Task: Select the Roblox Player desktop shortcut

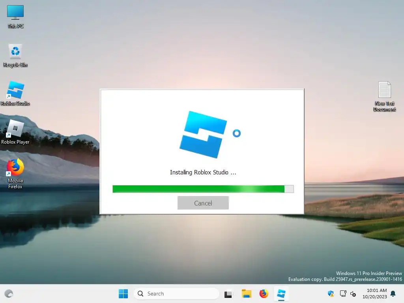Action: (x=15, y=132)
